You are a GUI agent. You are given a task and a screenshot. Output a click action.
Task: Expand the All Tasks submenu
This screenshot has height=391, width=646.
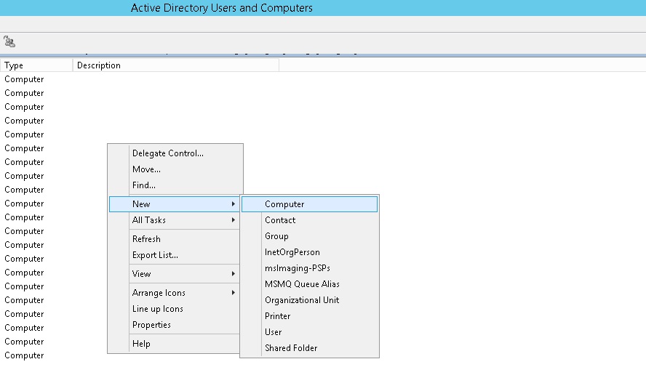pyautogui.click(x=175, y=220)
